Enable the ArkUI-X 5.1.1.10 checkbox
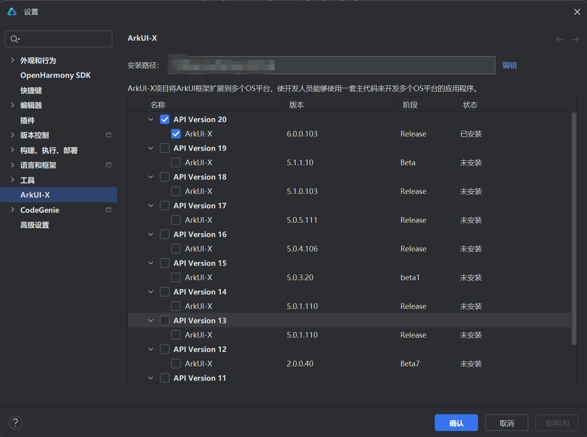 (176, 162)
